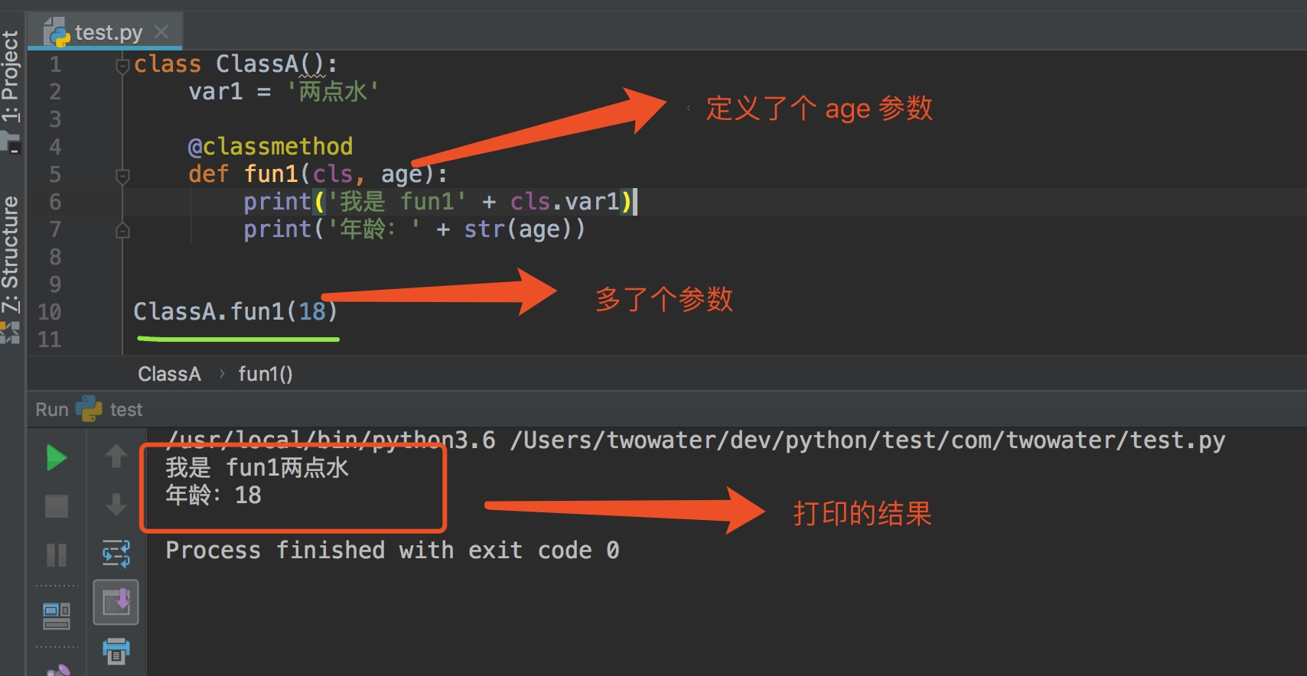Click the green Rerun button in Run panel
Screen dimensions: 1307x676
(x=57, y=458)
